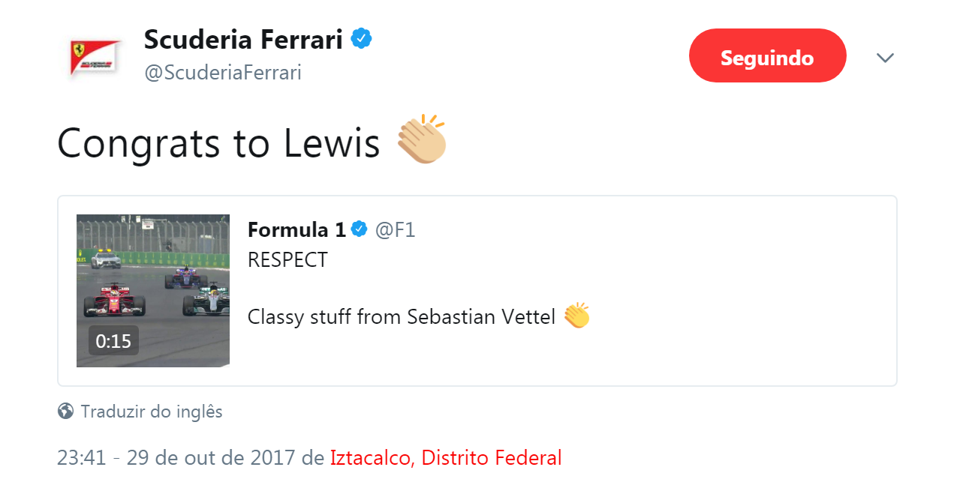Screen dimensions: 957x488
Task: Open the Formula 1 account name
Action: (296, 229)
